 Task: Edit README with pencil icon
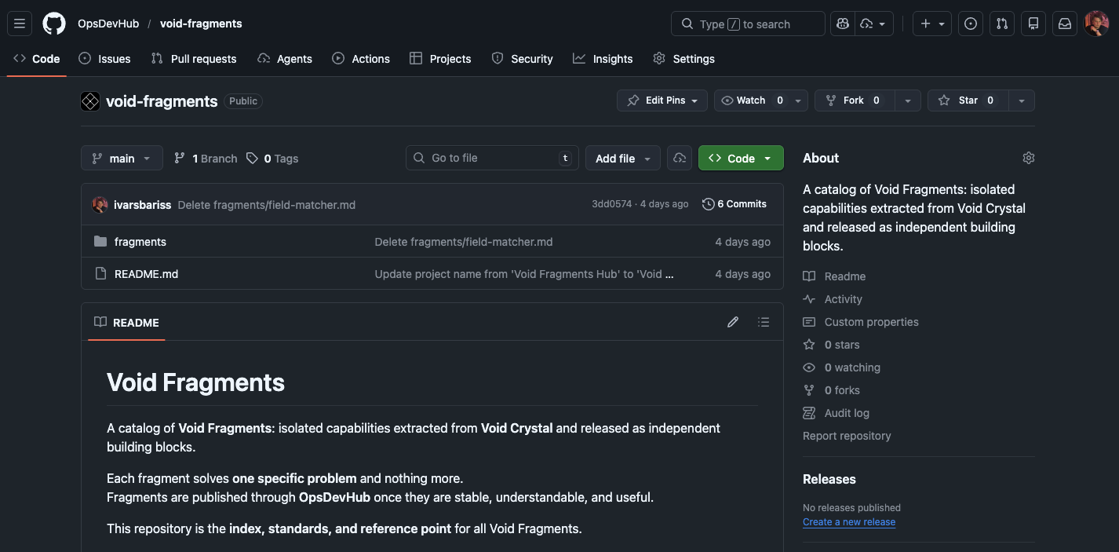(x=733, y=322)
